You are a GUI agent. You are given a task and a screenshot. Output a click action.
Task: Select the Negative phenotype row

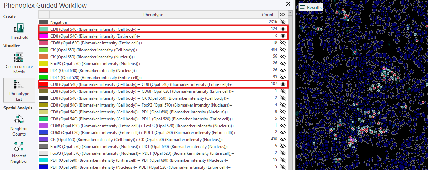138,22
